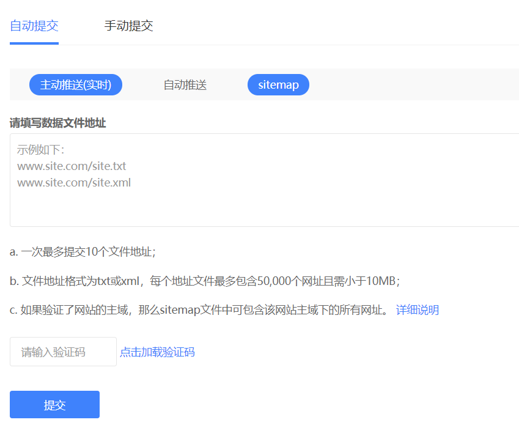This screenshot has height=425, width=519.
Task: Click the 请输入验证码 input field
Action: [x=63, y=352]
